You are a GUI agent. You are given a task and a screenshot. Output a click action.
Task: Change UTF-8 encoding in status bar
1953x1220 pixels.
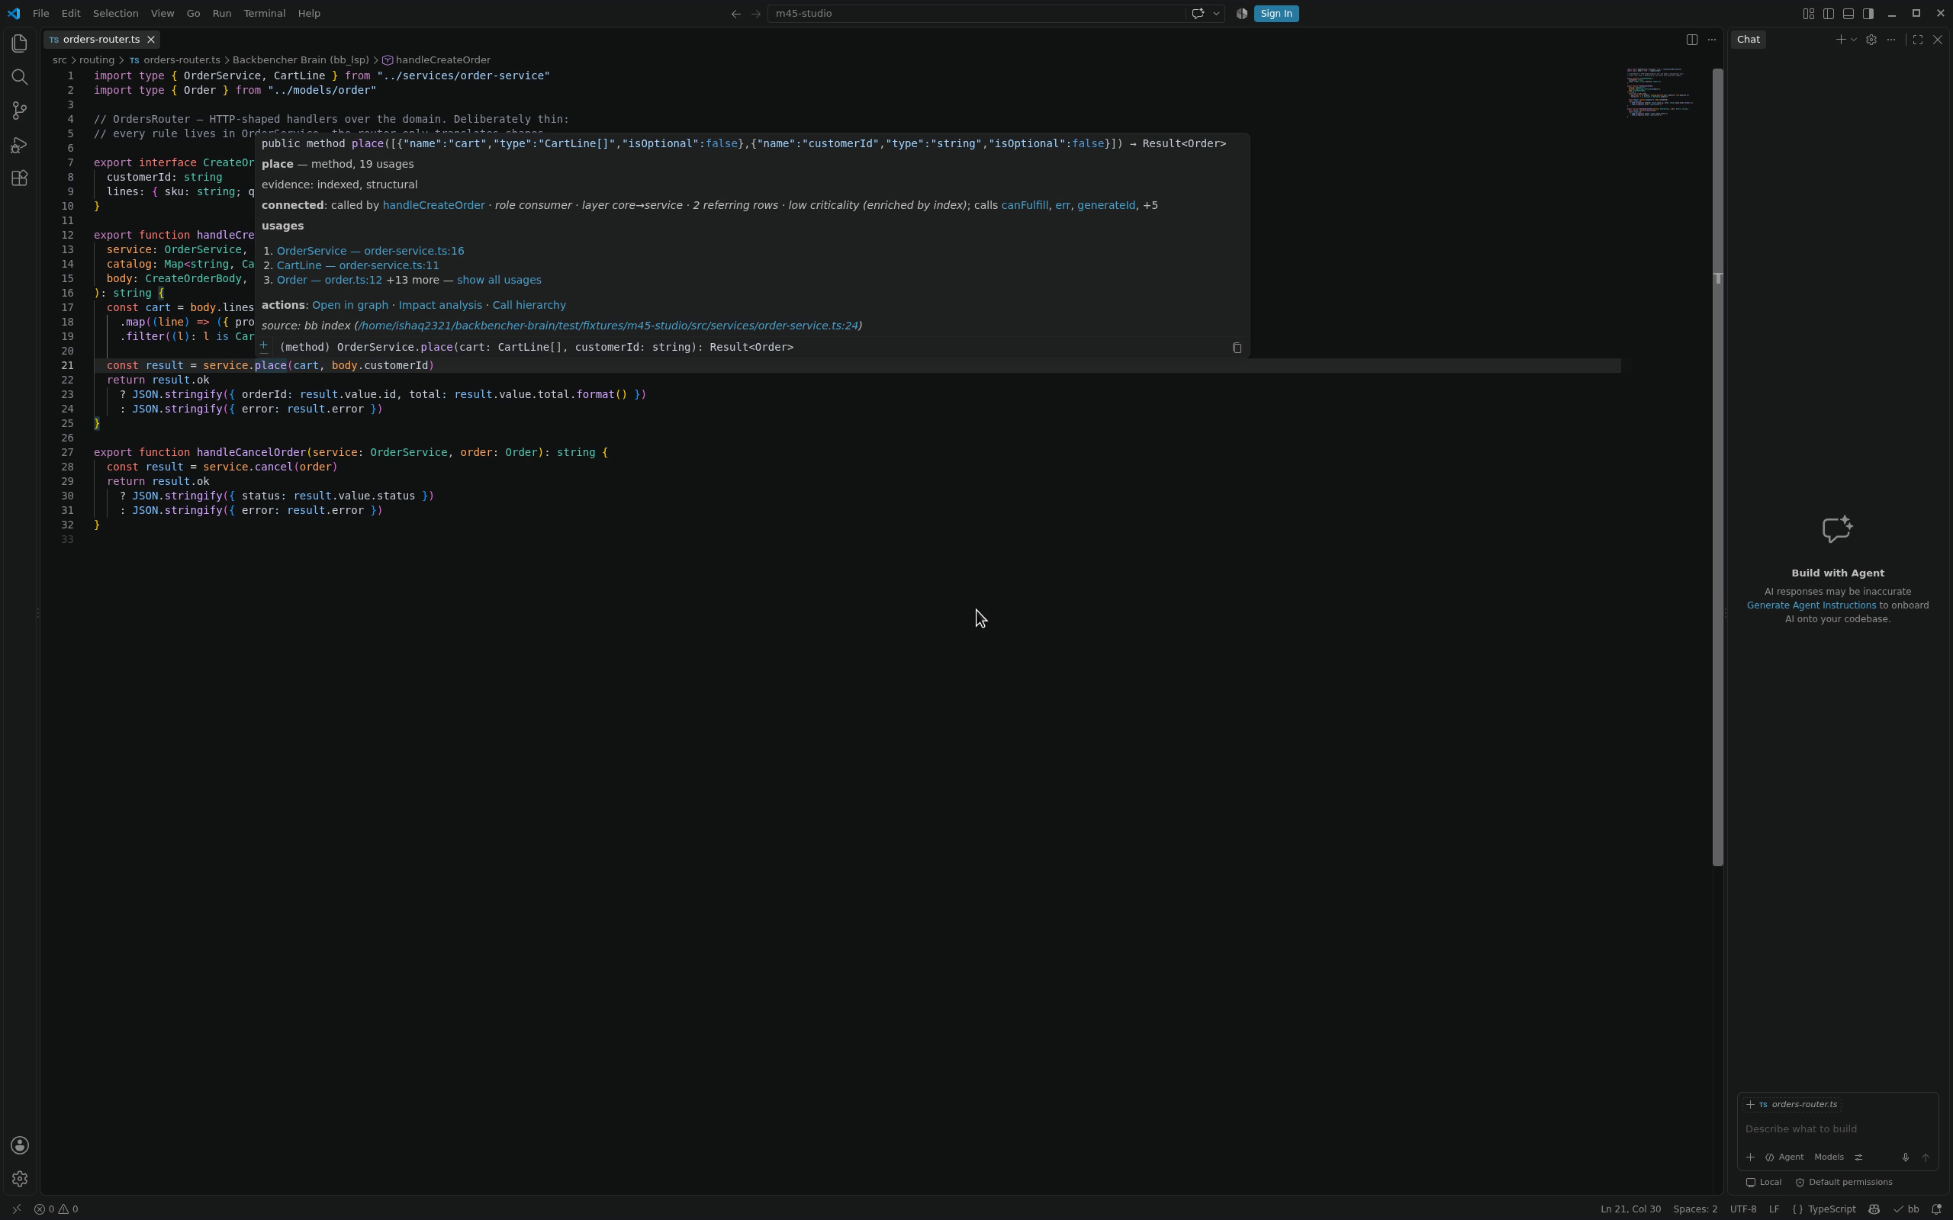[1743, 1209]
